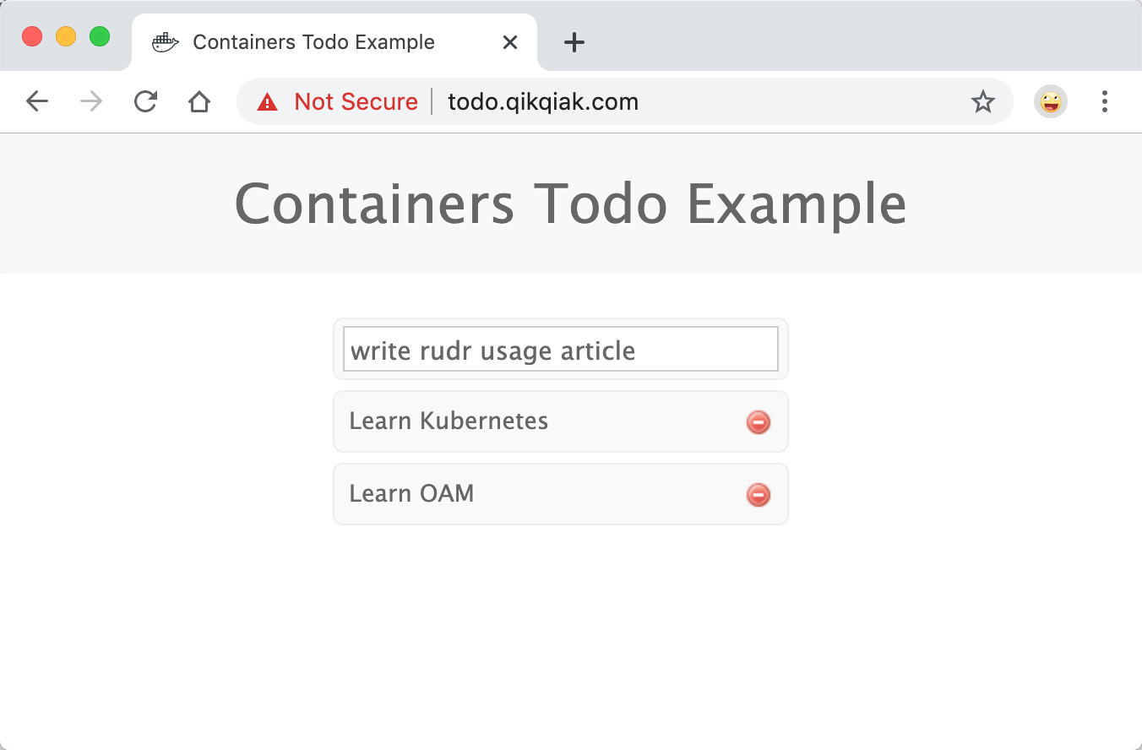Delete the Learn Kubernetes todo item
This screenshot has width=1142, height=750.
pos(759,421)
